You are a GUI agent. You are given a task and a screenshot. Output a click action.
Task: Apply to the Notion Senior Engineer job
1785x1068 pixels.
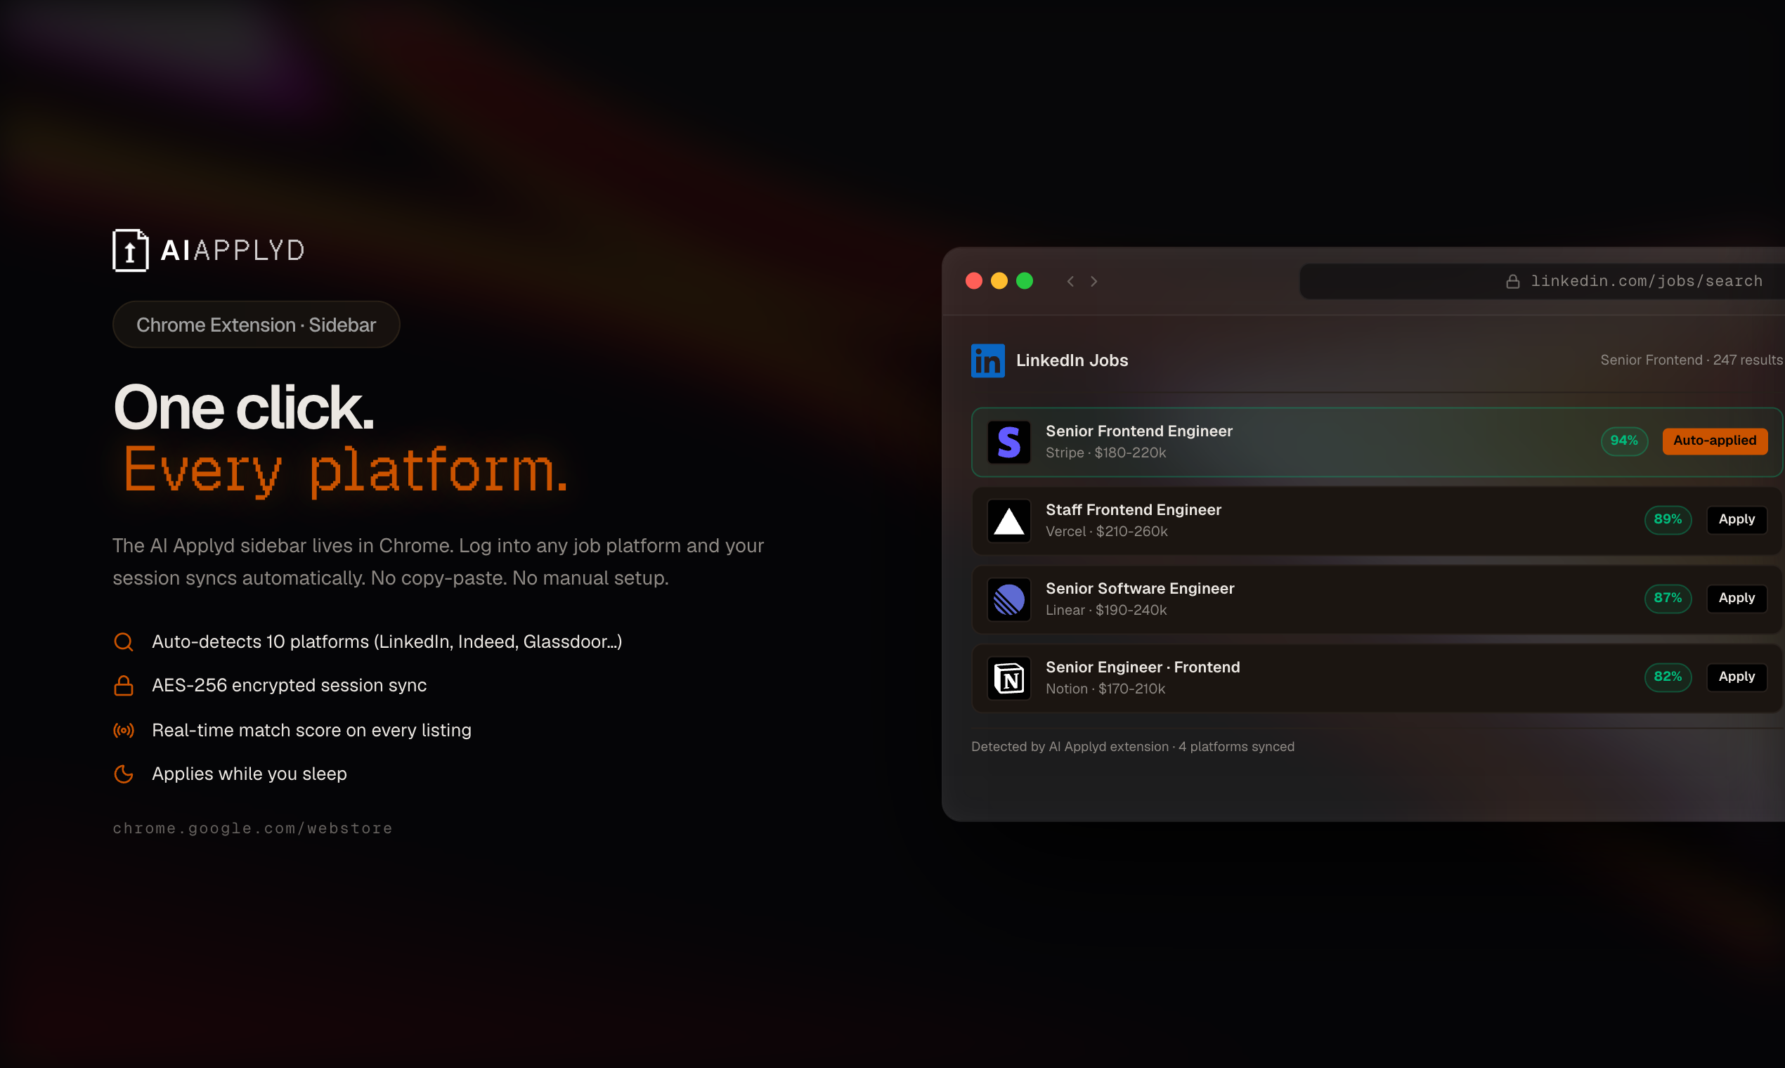pyautogui.click(x=1736, y=677)
